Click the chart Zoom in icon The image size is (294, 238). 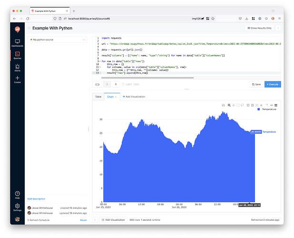coord(248,105)
